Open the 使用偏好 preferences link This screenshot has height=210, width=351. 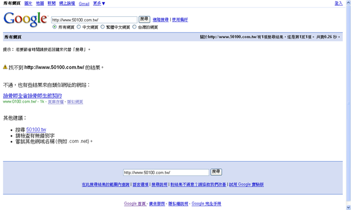[x=180, y=20]
